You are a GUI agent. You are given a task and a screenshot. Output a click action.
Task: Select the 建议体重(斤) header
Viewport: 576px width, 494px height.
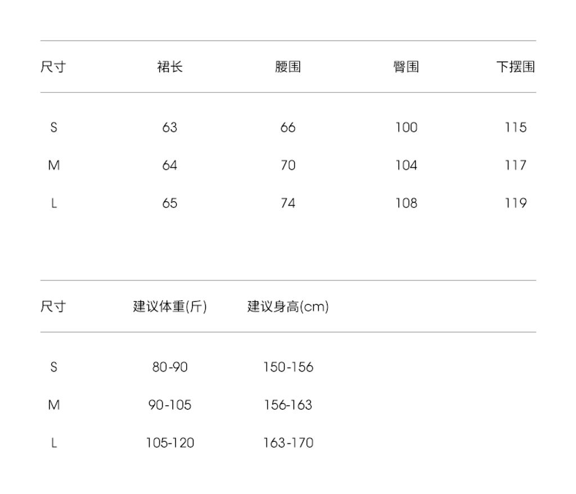(169, 307)
